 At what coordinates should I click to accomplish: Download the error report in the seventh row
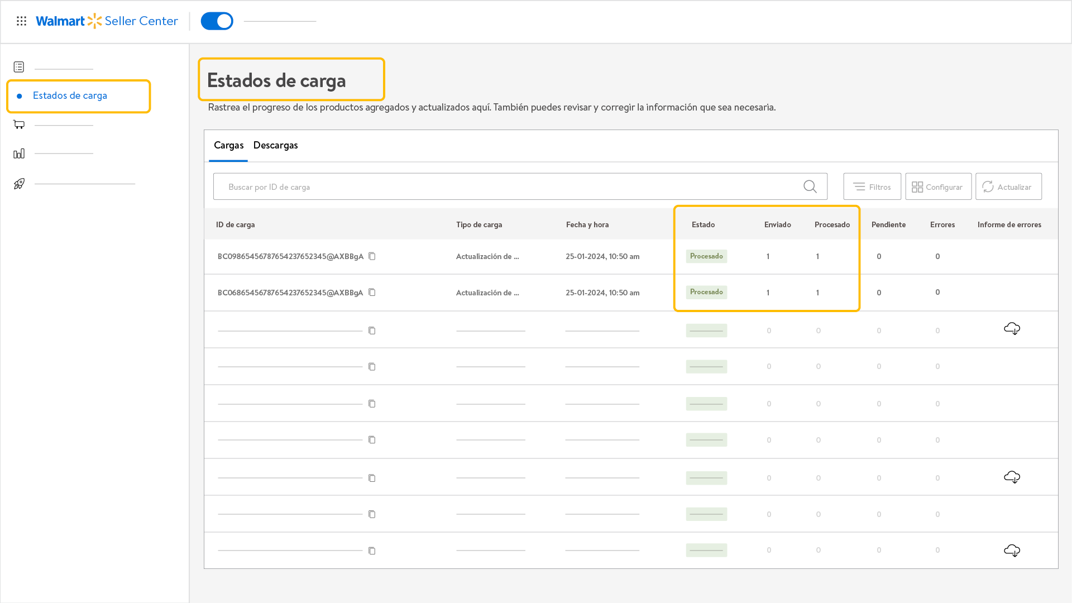tap(1012, 477)
